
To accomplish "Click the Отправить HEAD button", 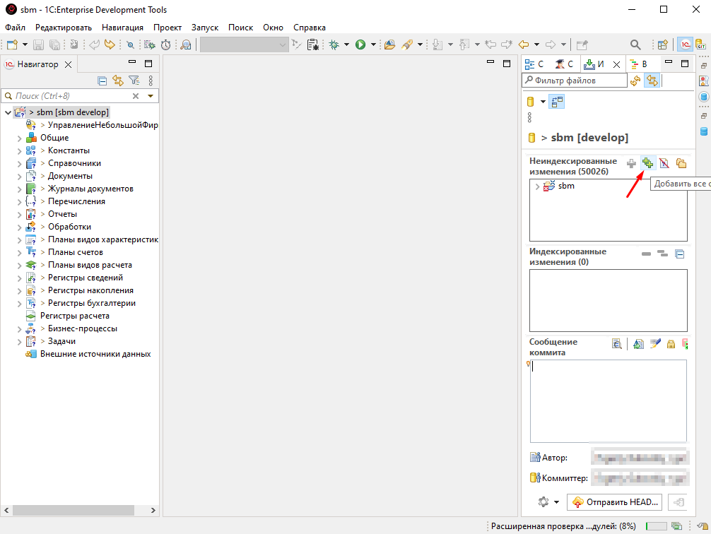I will point(615,502).
